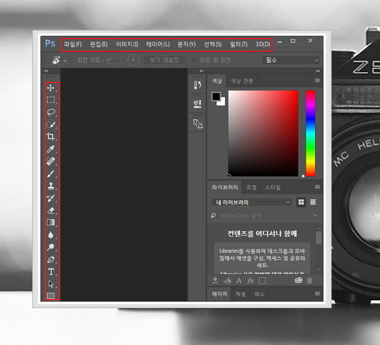This screenshot has width=380, height=345.
Task: Click the 보기 재설정 button
Action: coord(165,60)
